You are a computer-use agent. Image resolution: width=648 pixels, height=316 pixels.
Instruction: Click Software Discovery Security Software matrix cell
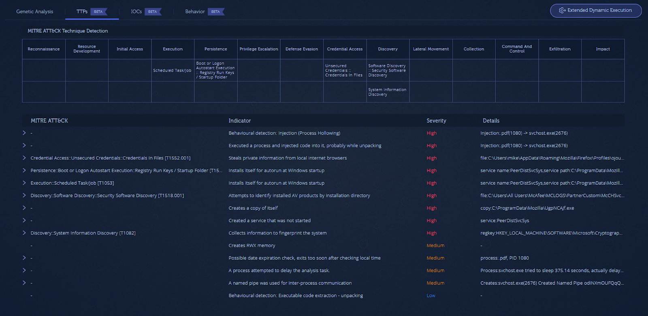pos(388,70)
